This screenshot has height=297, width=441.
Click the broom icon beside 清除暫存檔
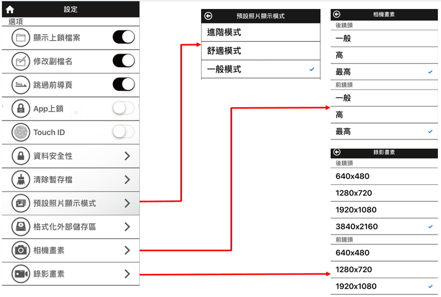coord(21,179)
